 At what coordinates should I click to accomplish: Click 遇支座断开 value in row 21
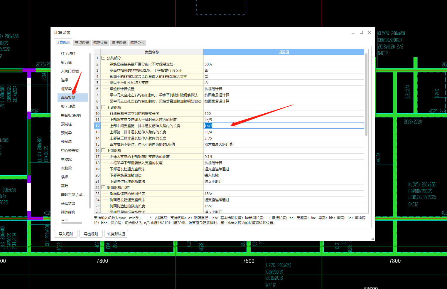pos(284,181)
